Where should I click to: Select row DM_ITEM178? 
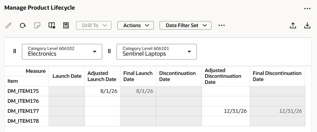click(27, 121)
